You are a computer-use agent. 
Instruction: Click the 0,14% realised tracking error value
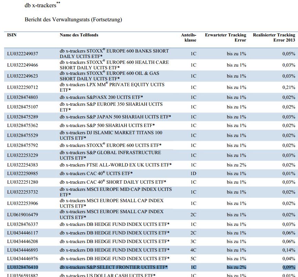pyautogui.click(x=289, y=250)
